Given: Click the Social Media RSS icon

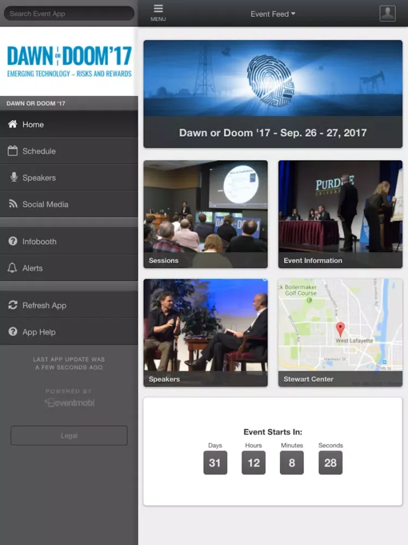Looking at the screenshot, I should click(13, 204).
